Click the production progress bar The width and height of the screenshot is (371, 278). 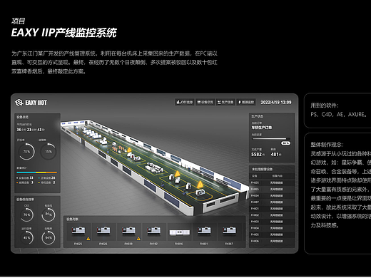pyautogui.click(x=271, y=138)
